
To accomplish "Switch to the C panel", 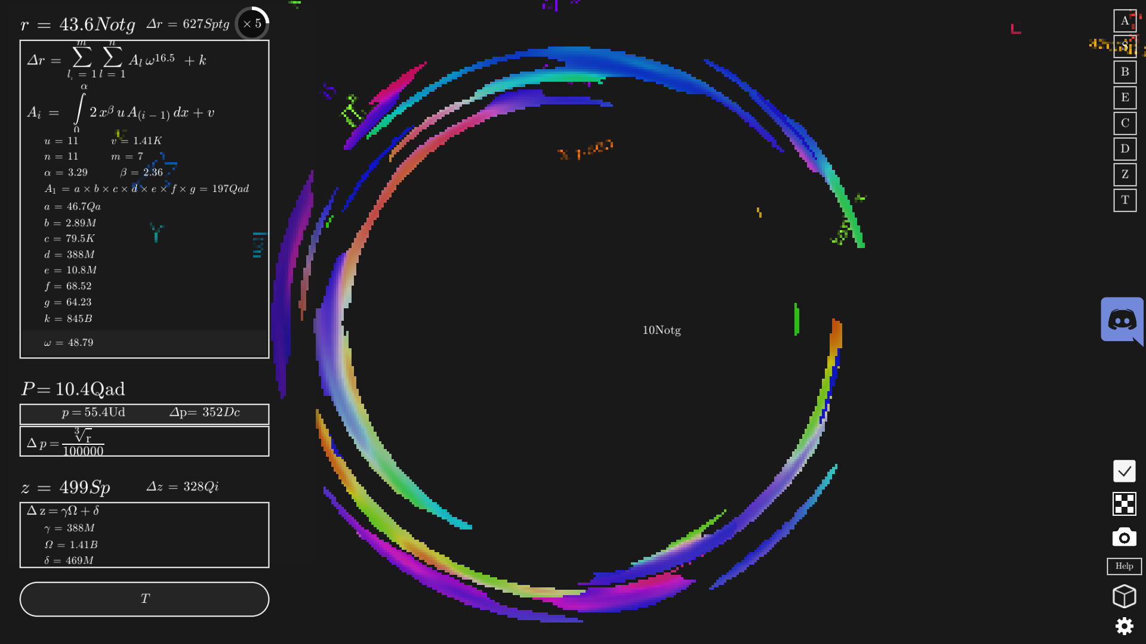I will pos(1125,123).
